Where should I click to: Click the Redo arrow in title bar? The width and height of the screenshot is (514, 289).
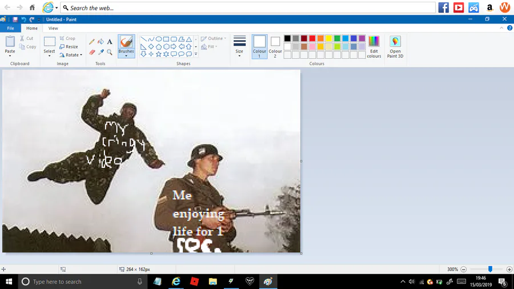click(x=31, y=19)
